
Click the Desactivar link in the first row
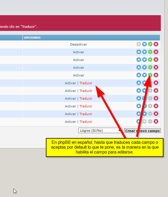tap(79, 44)
